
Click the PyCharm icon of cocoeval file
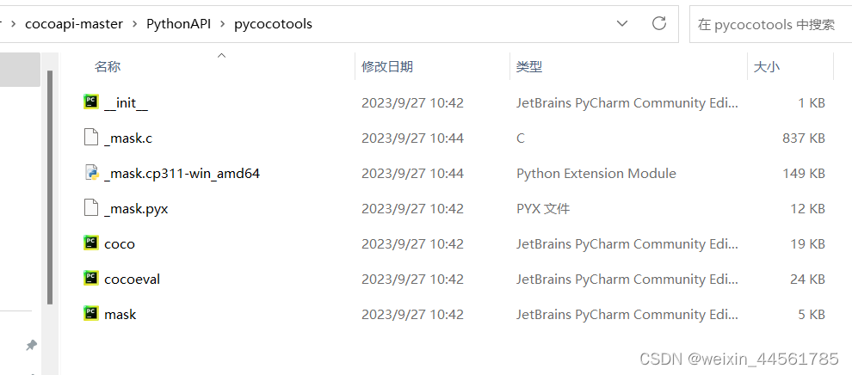coord(90,278)
